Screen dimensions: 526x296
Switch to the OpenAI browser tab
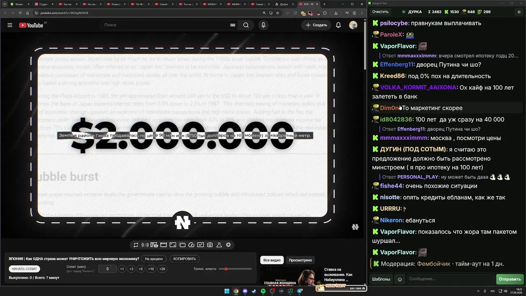164,4
